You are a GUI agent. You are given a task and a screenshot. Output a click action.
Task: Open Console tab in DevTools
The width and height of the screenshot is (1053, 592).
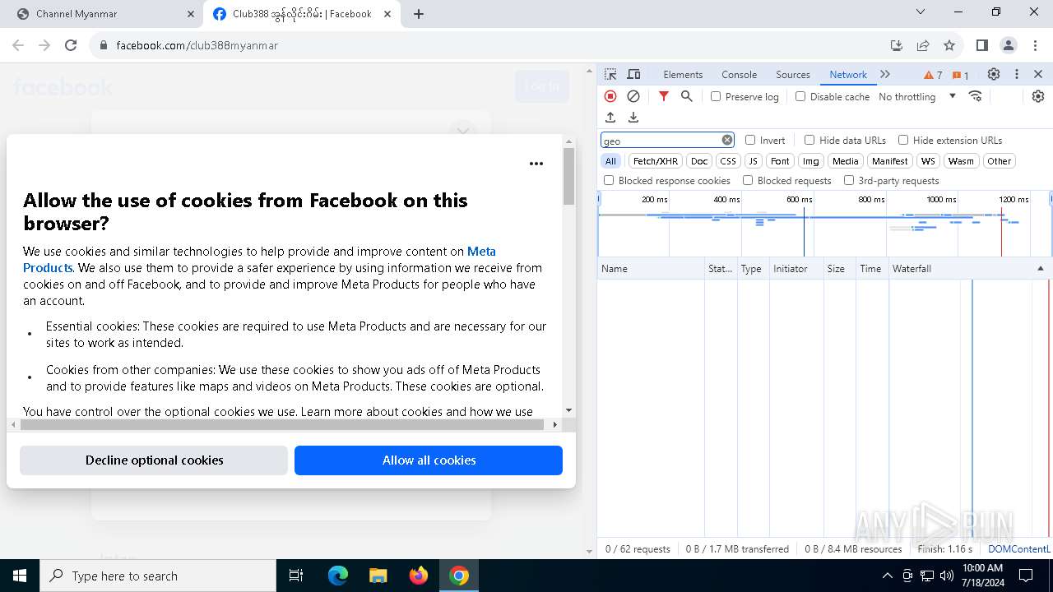(739, 74)
